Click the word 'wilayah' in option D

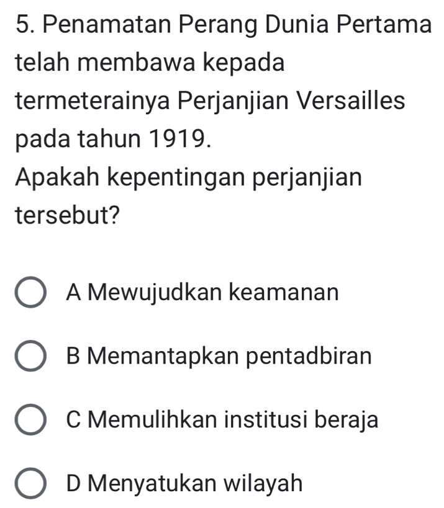tap(263, 484)
